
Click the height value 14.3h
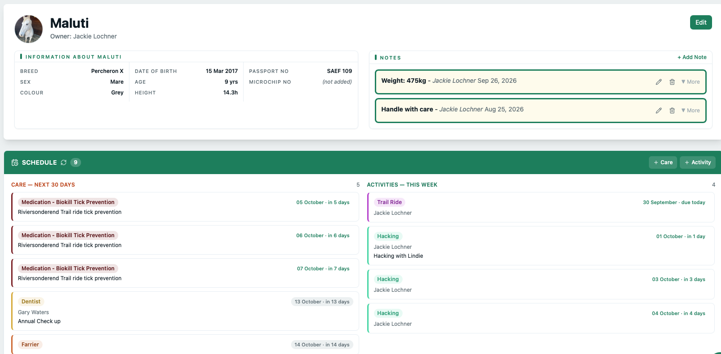click(231, 93)
